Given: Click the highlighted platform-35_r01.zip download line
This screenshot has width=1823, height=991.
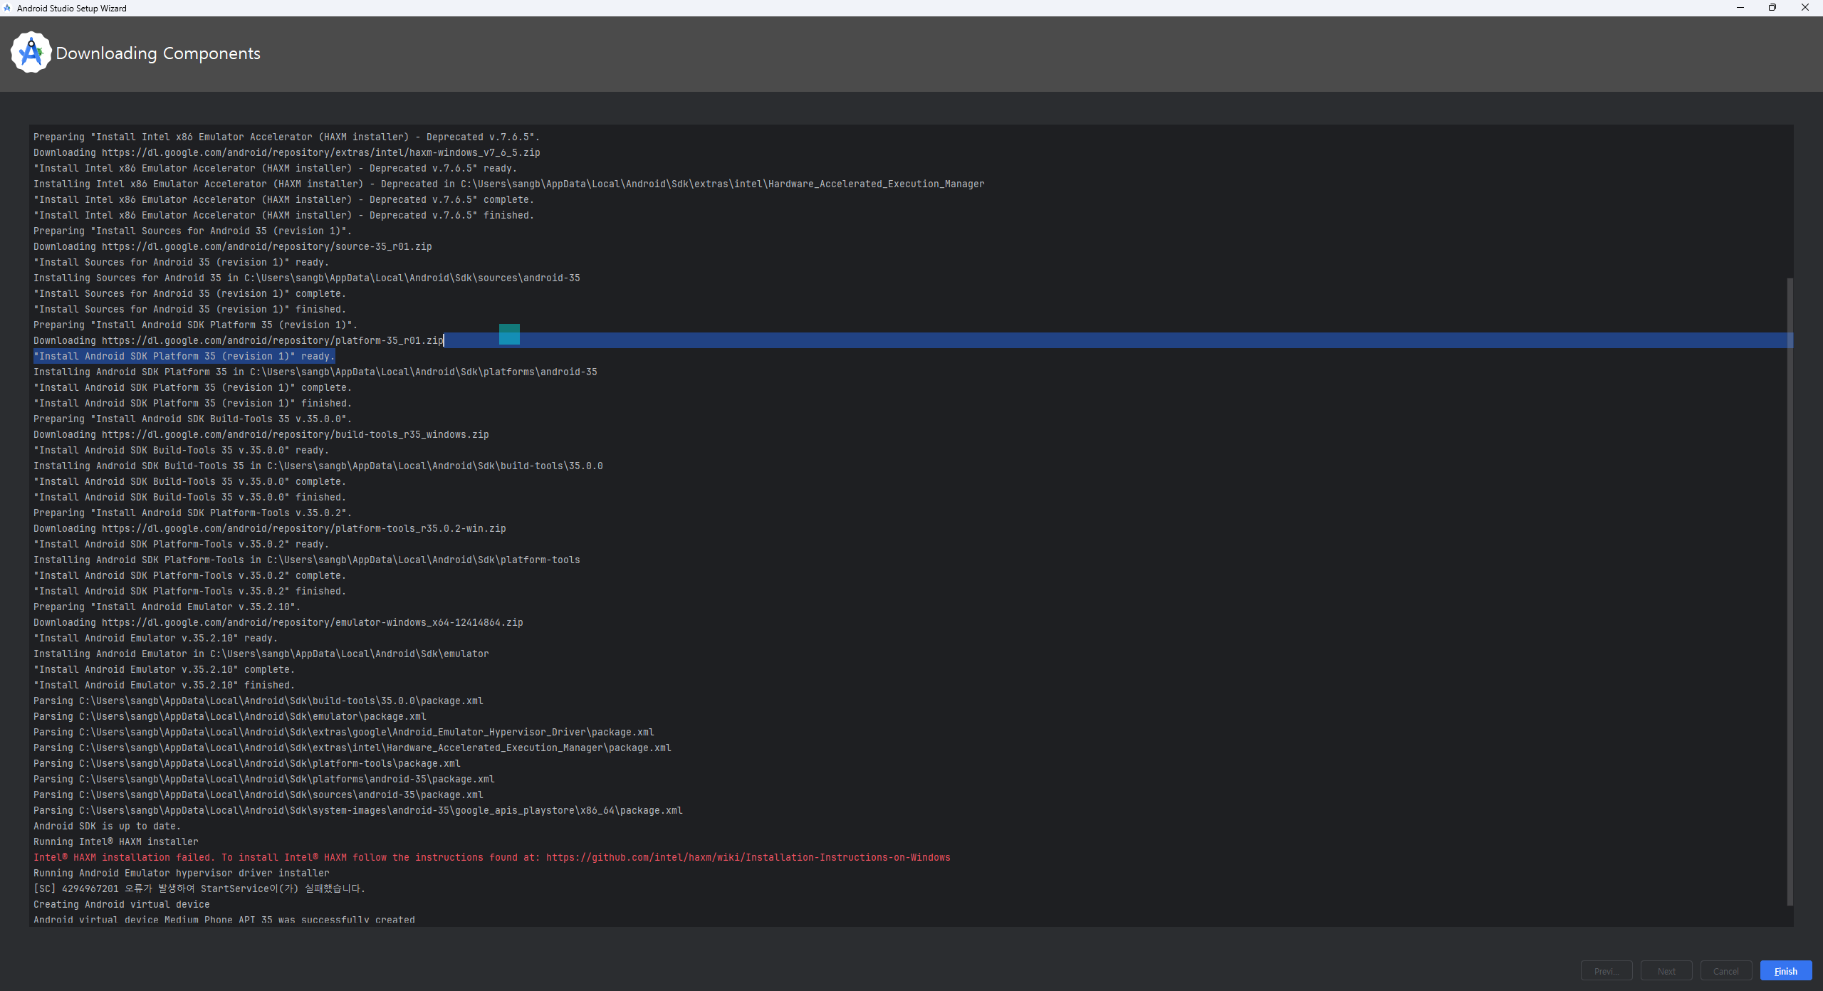Looking at the screenshot, I should [272, 340].
